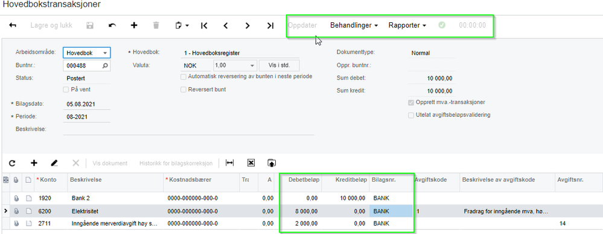603x234 pixels.
Task: Click the Vis i std. button
Action: point(279,66)
